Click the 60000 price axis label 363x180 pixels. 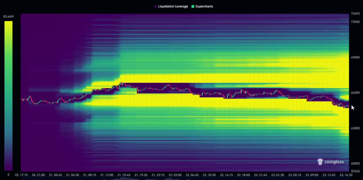tap(355, 164)
